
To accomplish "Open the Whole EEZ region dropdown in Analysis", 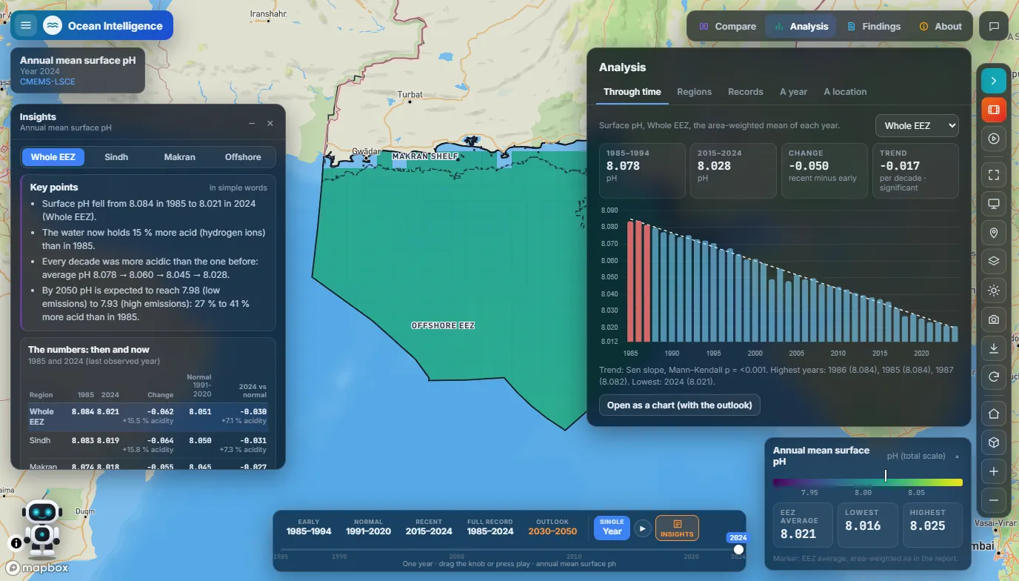I will coord(917,126).
